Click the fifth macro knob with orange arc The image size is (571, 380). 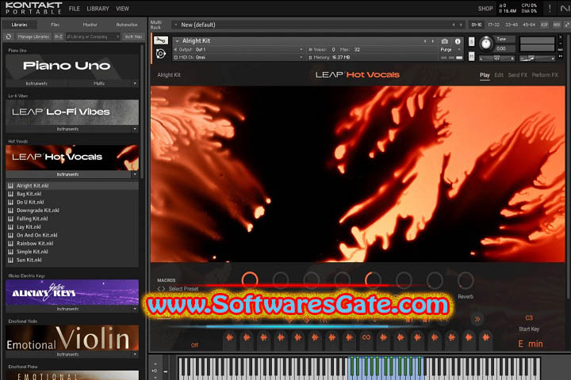coord(373,280)
